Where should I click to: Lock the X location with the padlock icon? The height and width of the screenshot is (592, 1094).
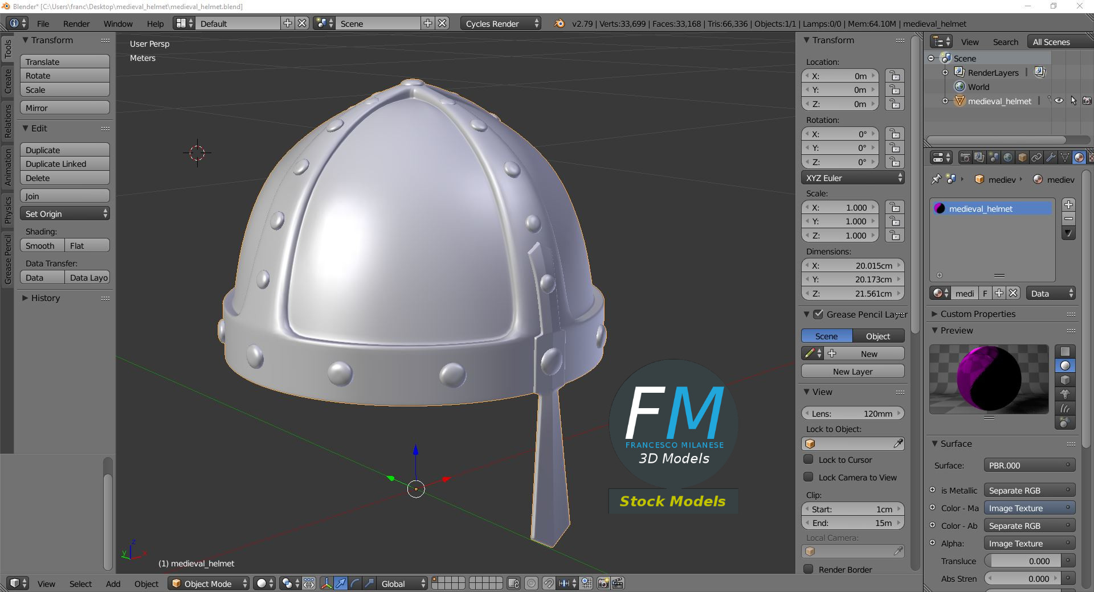pyautogui.click(x=895, y=76)
